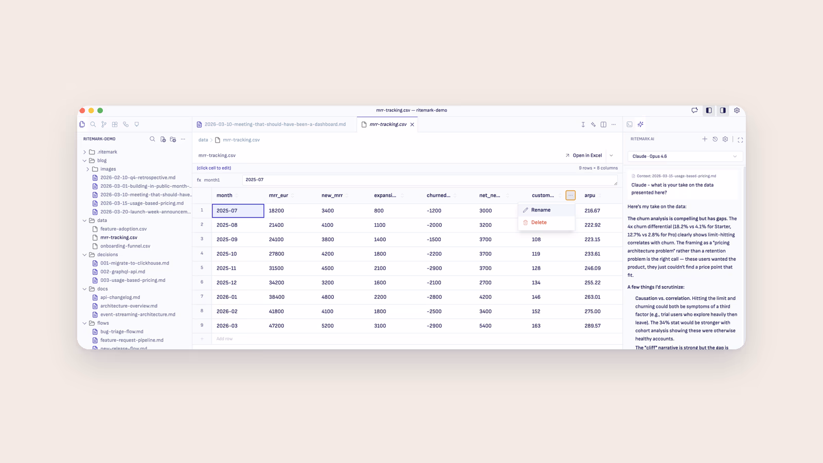The width and height of the screenshot is (823, 463).
Task: Open the Claude - Opus 4.6 model dropdown
Action: [x=685, y=156]
